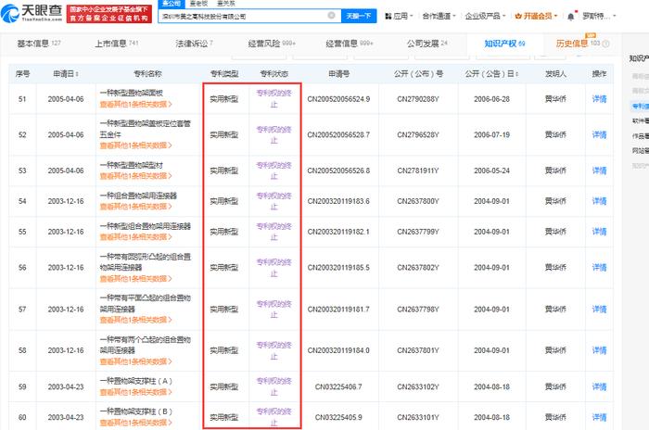Expand the 企业级产品 dropdown
Viewport: 649px width, 430px height.
coord(485,16)
